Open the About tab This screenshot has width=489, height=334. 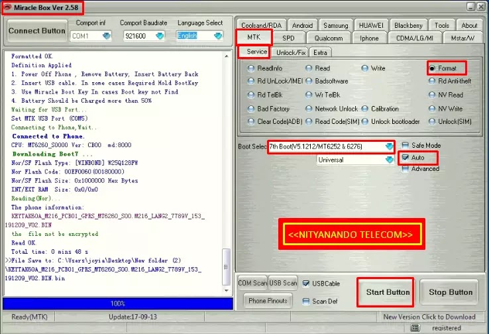pyautogui.click(x=469, y=25)
